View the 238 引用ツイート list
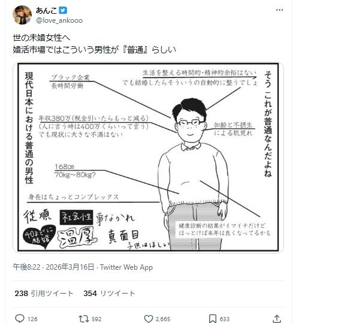Screen dimensions: 353x323 click(x=44, y=293)
